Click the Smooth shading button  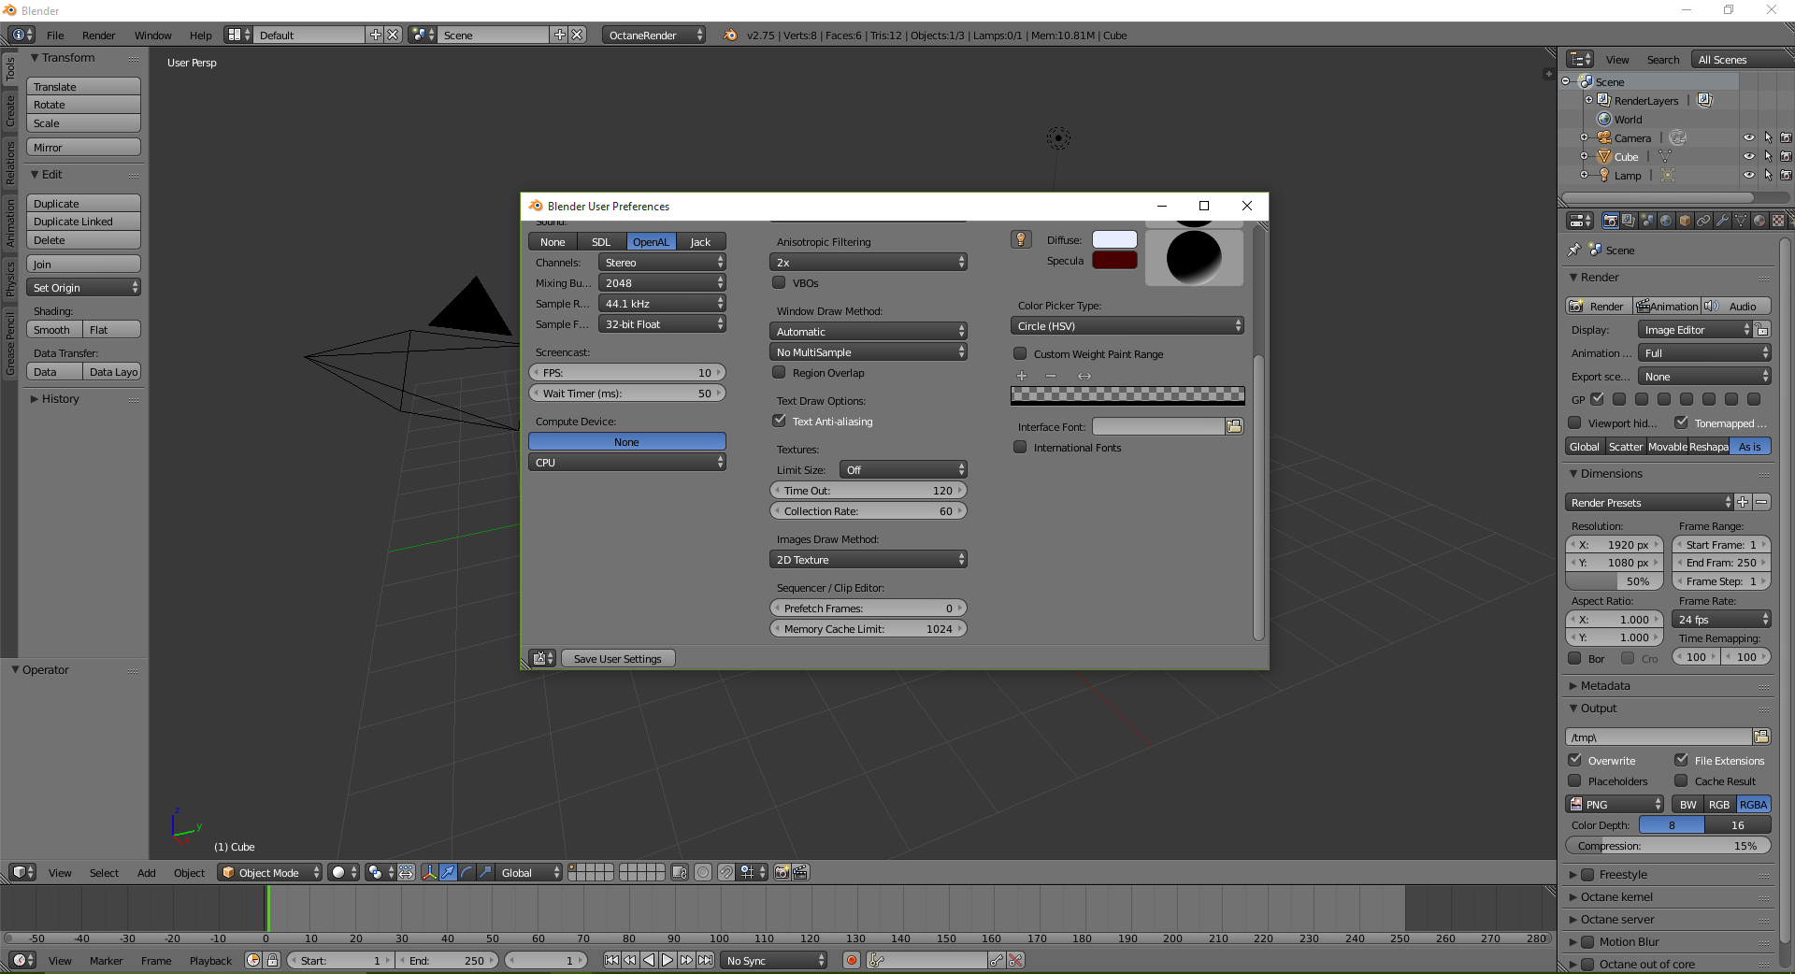coord(54,330)
